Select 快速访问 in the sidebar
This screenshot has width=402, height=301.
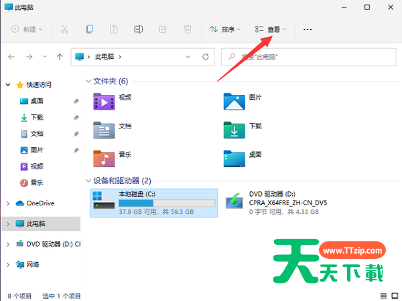point(39,84)
